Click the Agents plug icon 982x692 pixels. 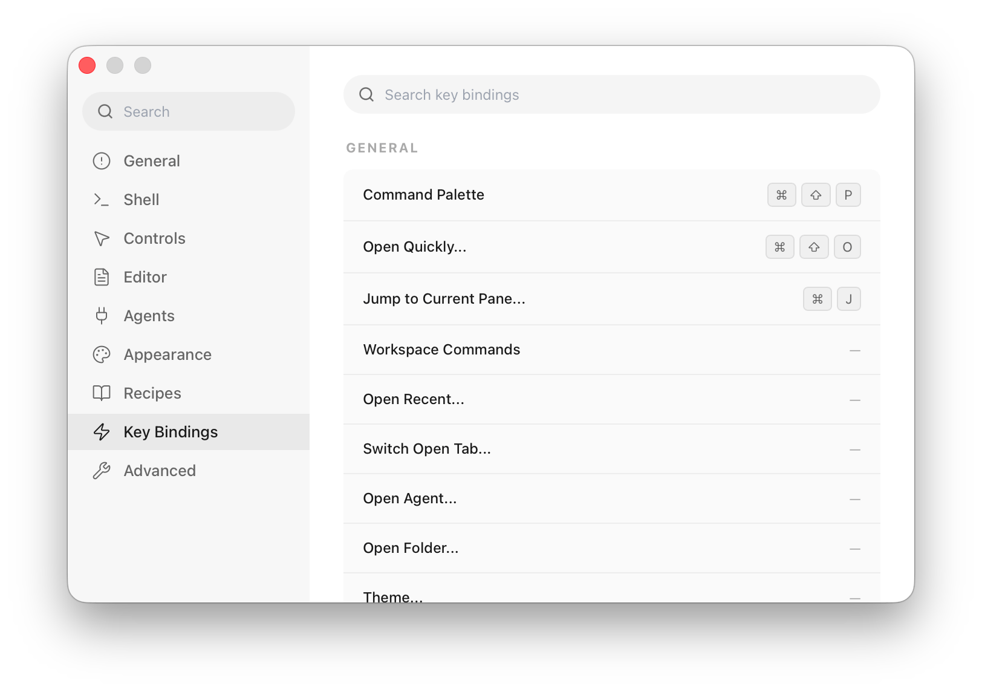(x=102, y=316)
